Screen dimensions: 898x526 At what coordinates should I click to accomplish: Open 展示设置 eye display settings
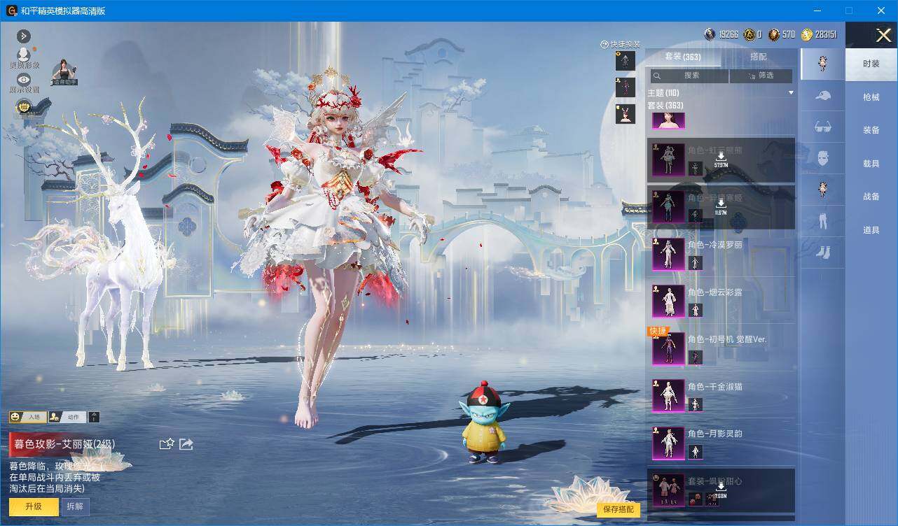(x=24, y=83)
